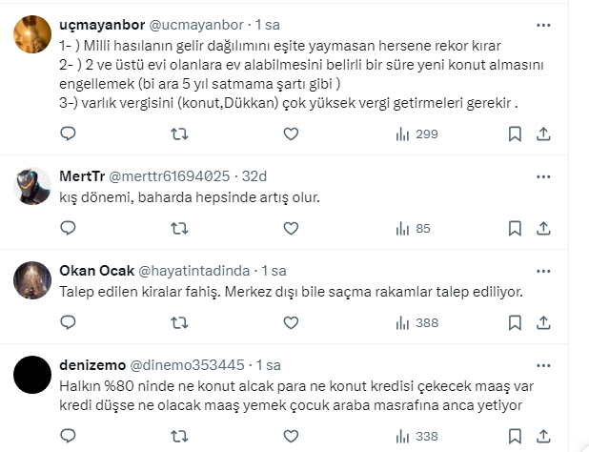
Task: Retweet MertTr's post
Action: [178, 229]
